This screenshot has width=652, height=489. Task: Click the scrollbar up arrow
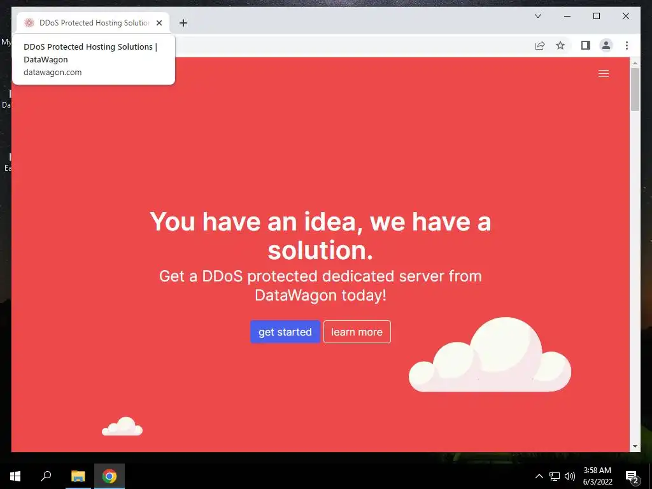click(635, 63)
